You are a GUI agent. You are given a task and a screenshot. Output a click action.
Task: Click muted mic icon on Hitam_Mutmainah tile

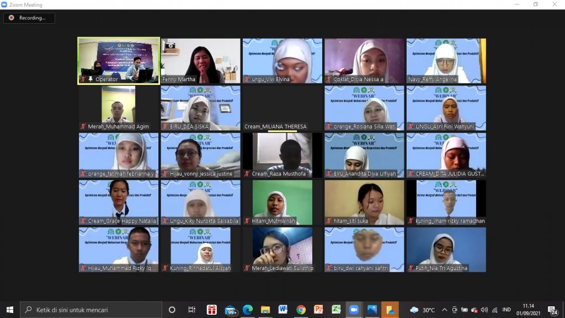coord(247,221)
